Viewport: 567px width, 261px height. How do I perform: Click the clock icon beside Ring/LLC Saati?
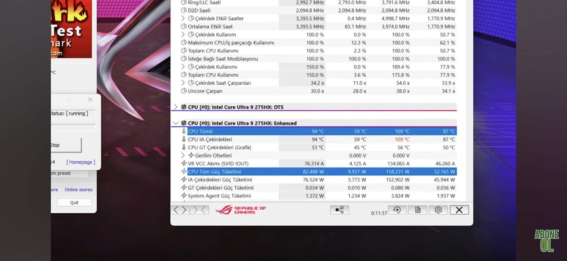pyautogui.click(x=184, y=2)
